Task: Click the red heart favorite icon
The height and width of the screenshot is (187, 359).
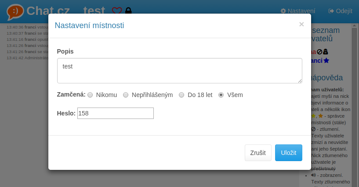Action: point(117,11)
